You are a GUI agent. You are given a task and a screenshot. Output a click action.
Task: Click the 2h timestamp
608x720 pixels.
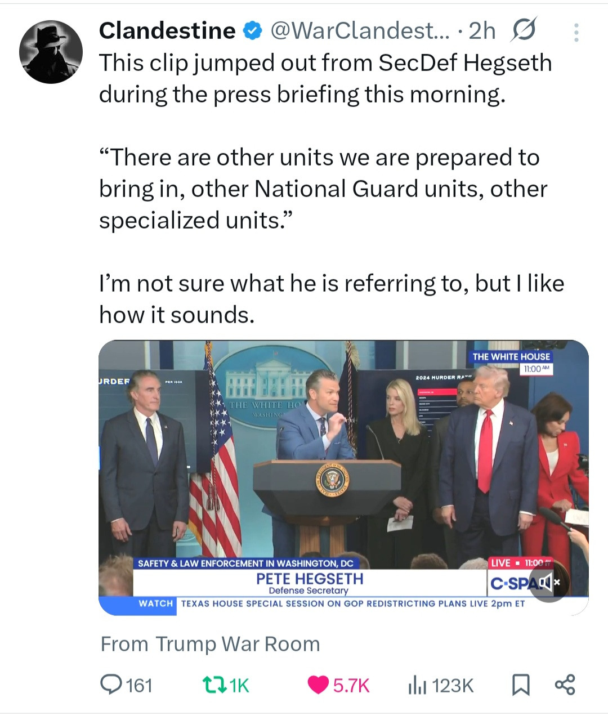tap(482, 31)
